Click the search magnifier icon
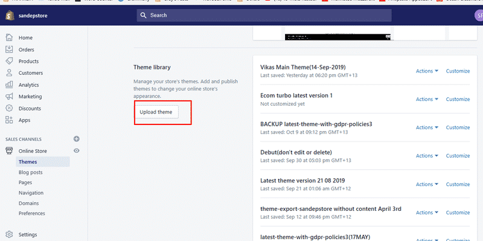 (x=143, y=15)
